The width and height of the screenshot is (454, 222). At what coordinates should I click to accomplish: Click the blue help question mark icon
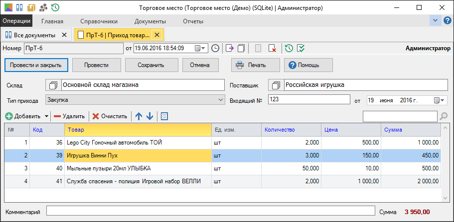point(448,21)
